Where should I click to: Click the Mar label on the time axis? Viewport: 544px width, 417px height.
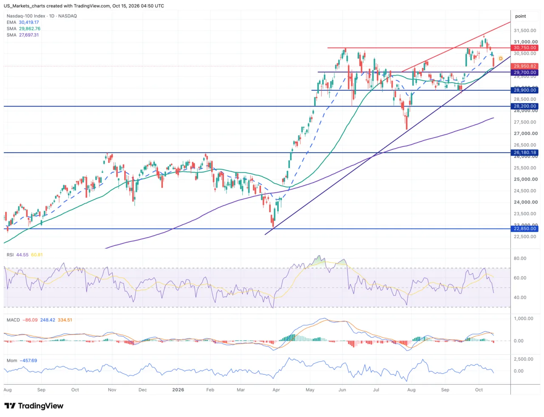click(x=241, y=390)
